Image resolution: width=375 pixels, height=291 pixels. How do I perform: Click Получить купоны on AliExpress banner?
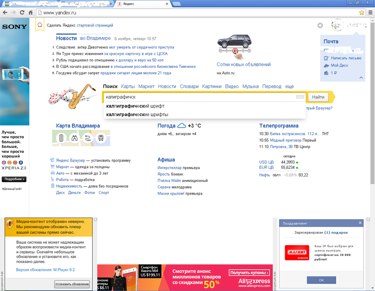[x=249, y=273]
